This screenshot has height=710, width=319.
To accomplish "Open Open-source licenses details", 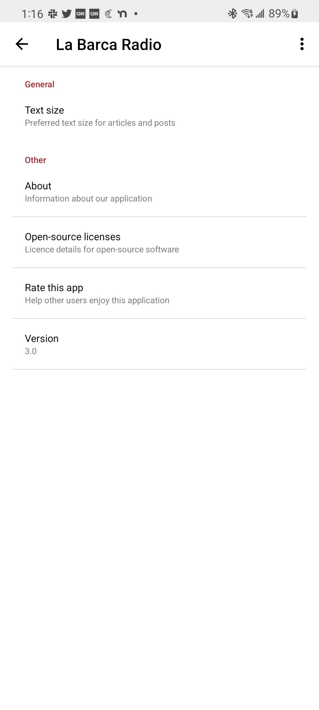I will click(159, 243).
